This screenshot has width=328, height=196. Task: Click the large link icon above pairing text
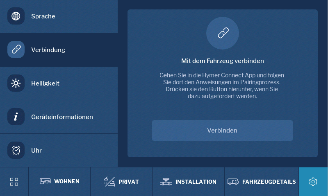coord(222,33)
